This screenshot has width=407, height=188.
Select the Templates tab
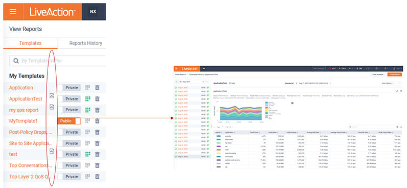30,43
